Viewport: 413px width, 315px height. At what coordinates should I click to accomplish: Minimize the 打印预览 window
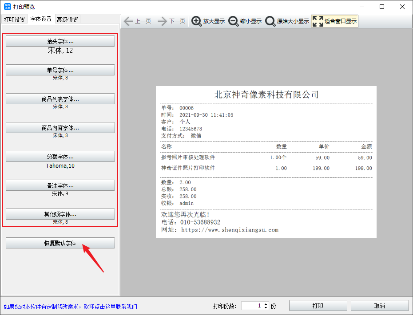(x=362, y=7)
